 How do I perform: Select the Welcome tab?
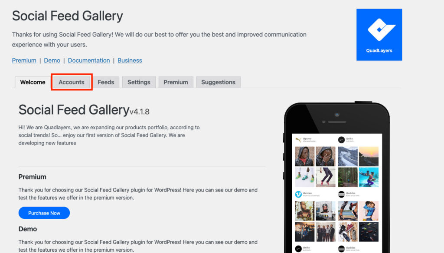click(x=33, y=82)
